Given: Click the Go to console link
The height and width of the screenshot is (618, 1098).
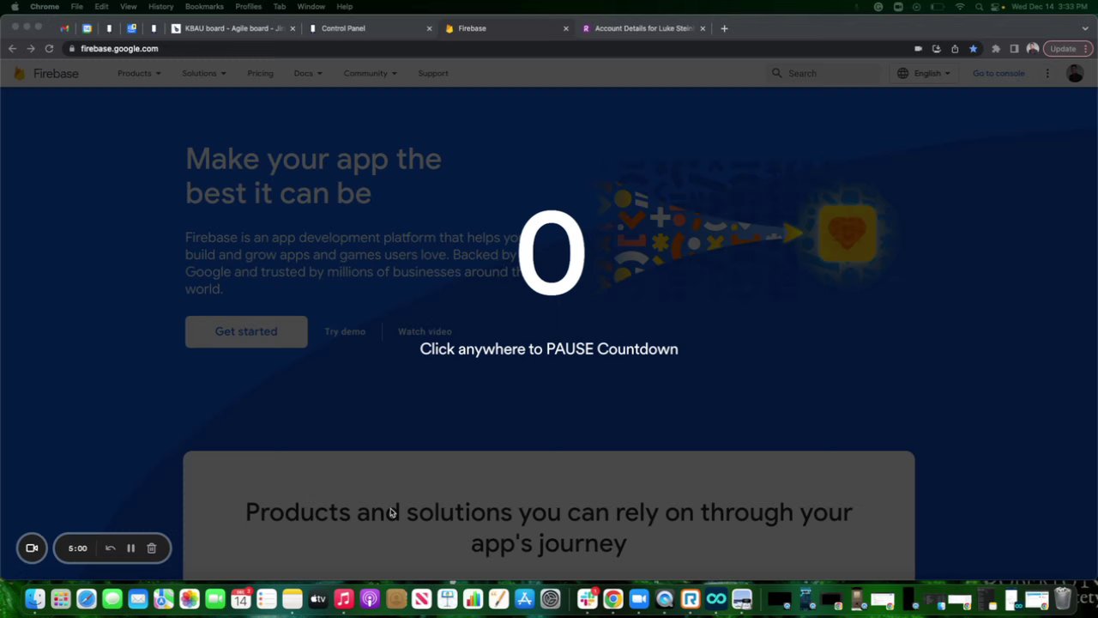Looking at the screenshot, I should click(x=998, y=74).
